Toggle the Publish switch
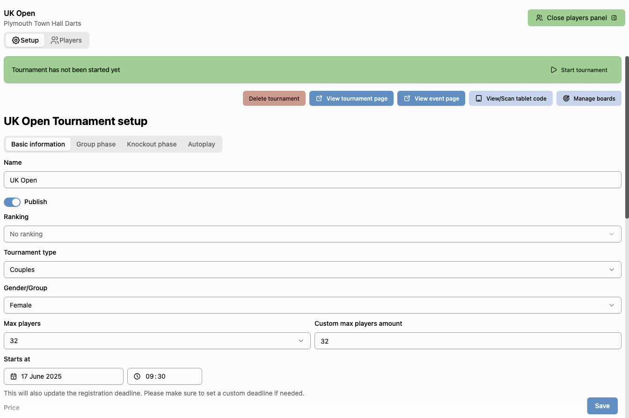The image size is (629, 418). click(12, 202)
